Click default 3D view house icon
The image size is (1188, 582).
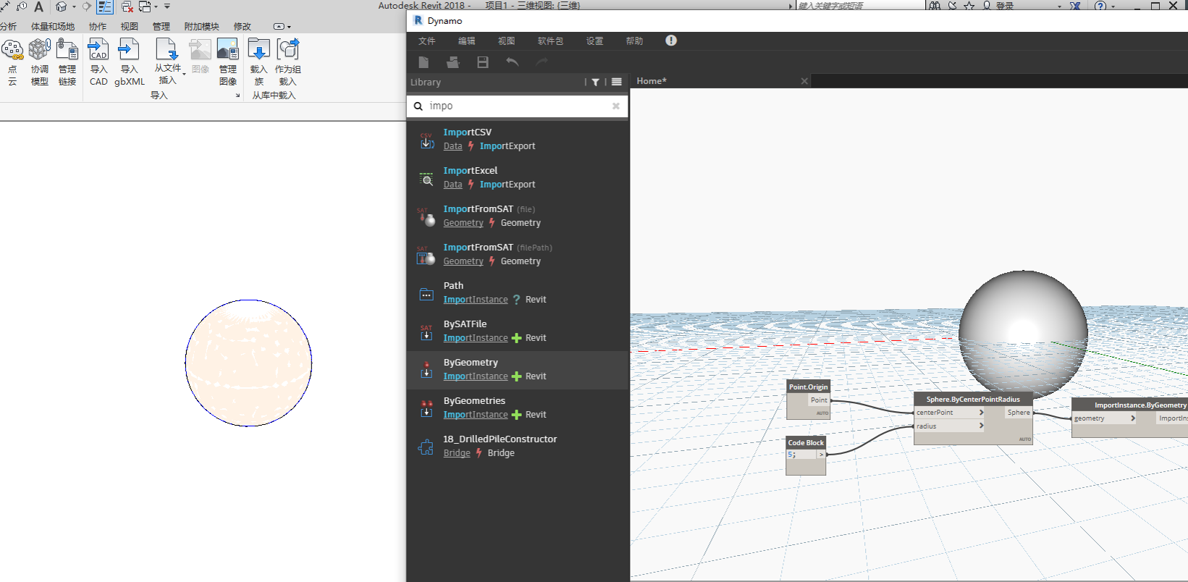click(62, 7)
